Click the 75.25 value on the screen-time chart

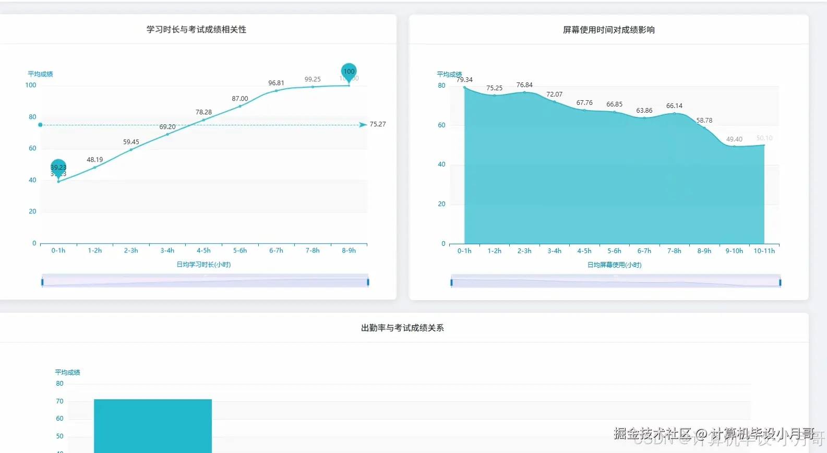494,88
